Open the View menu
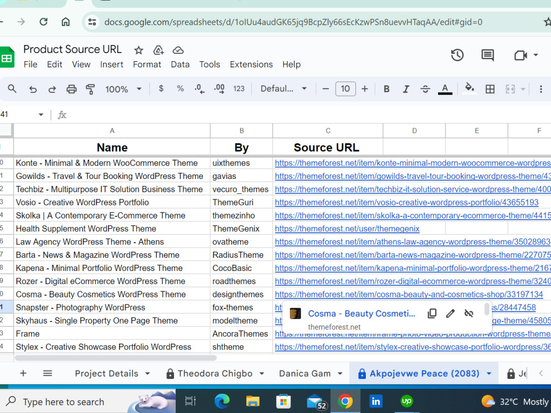This screenshot has height=413, width=551. click(x=81, y=64)
